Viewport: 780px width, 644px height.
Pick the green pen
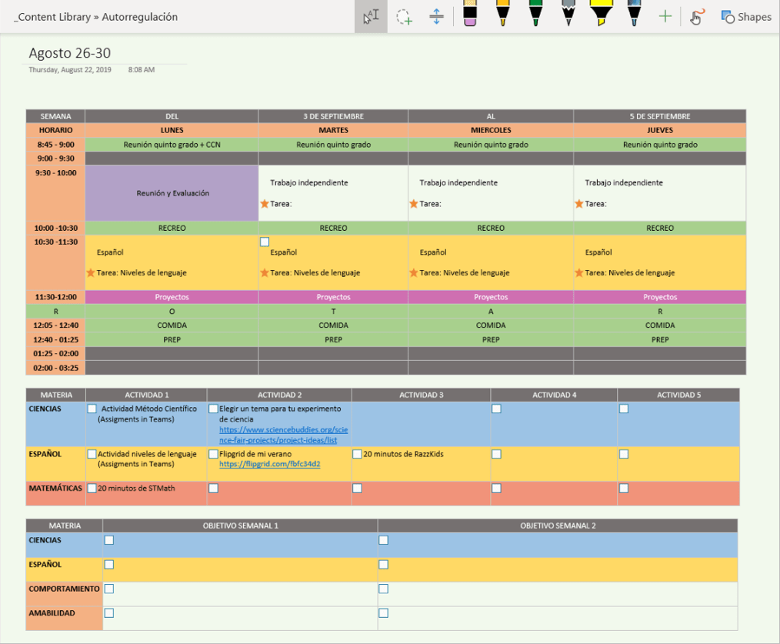[x=535, y=14]
